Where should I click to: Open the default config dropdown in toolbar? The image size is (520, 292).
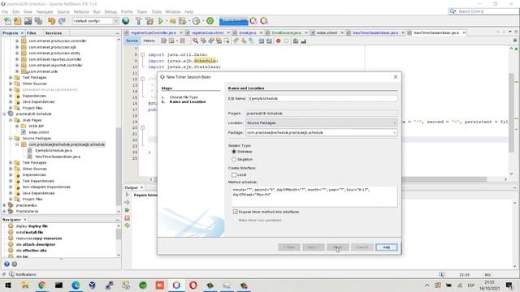(x=115, y=21)
